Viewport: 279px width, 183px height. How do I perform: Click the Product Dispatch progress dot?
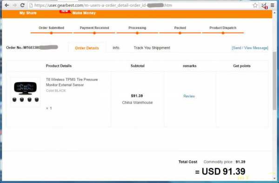click(223, 33)
